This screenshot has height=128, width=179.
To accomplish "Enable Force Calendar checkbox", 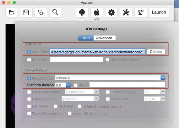I will tap(29, 99).
